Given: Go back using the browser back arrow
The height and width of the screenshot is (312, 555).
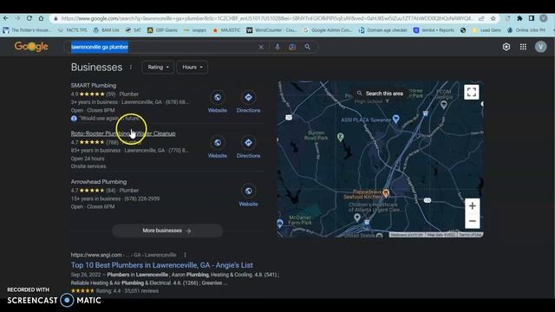Looking at the screenshot, I should click(x=6, y=18).
